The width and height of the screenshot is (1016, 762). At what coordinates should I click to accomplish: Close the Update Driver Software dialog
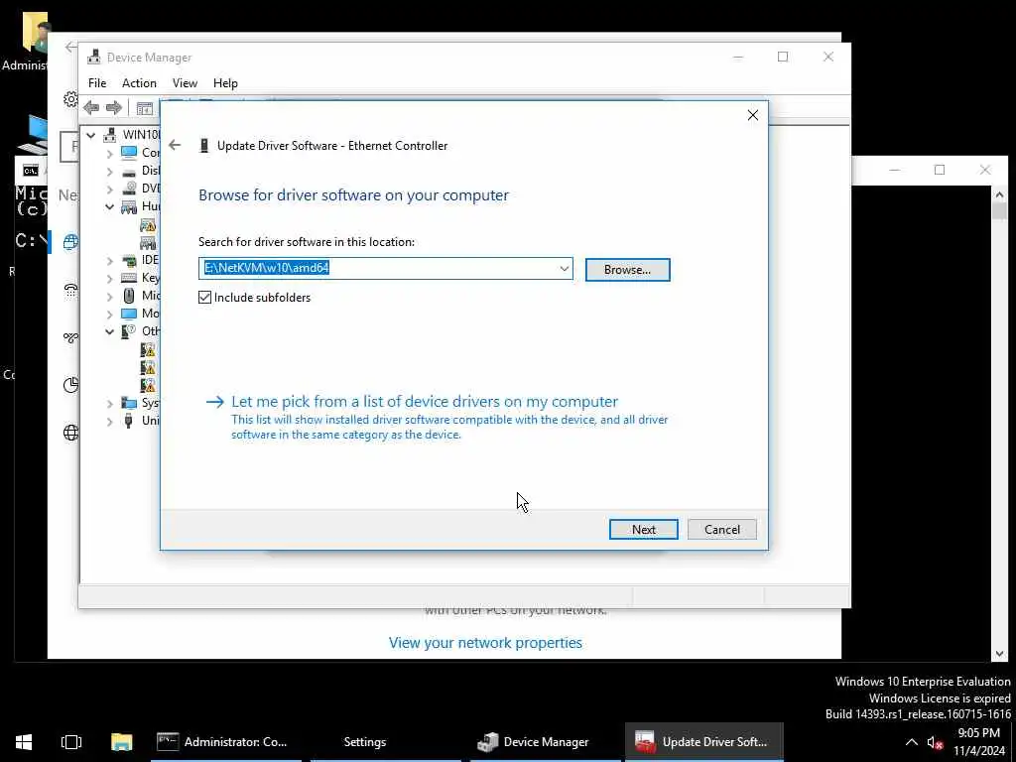pos(752,115)
